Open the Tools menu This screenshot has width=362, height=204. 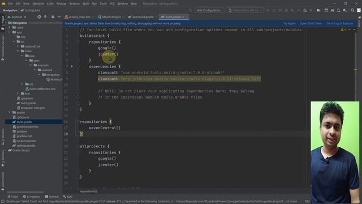tap(103, 3)
